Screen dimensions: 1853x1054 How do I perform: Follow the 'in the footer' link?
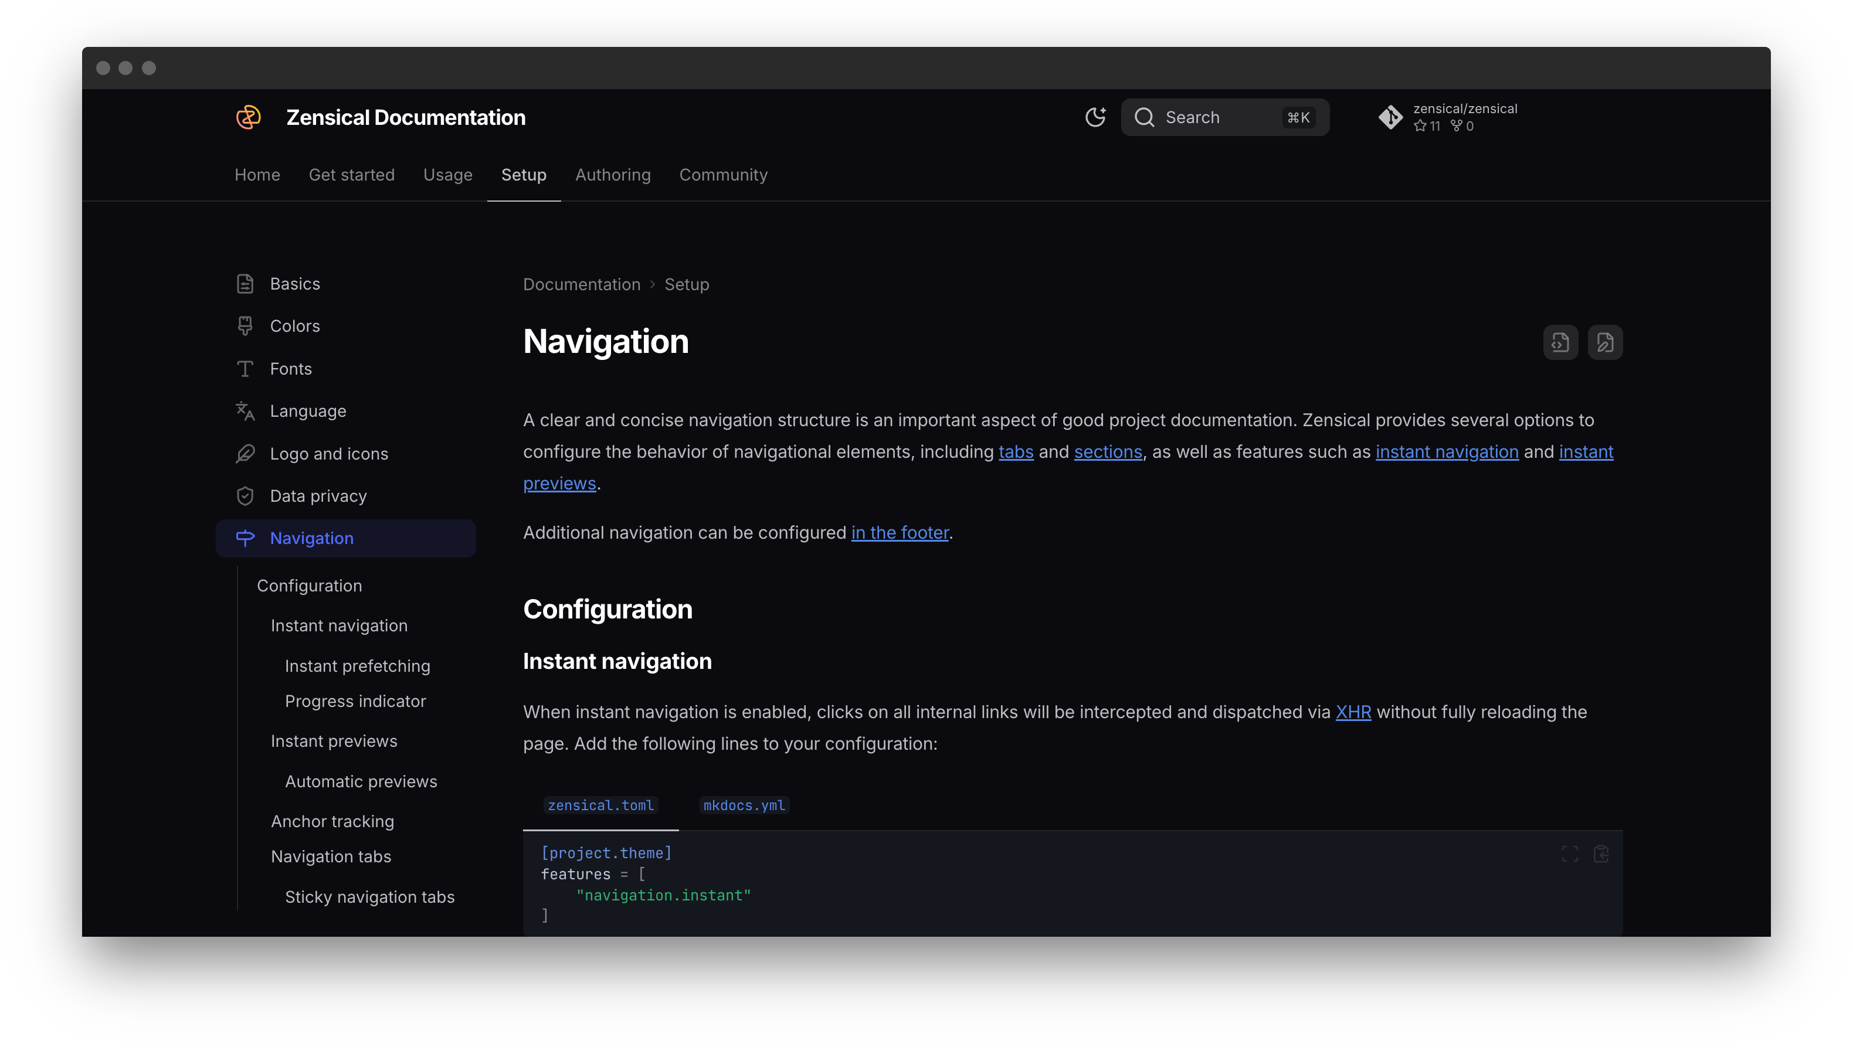[900, 533]
